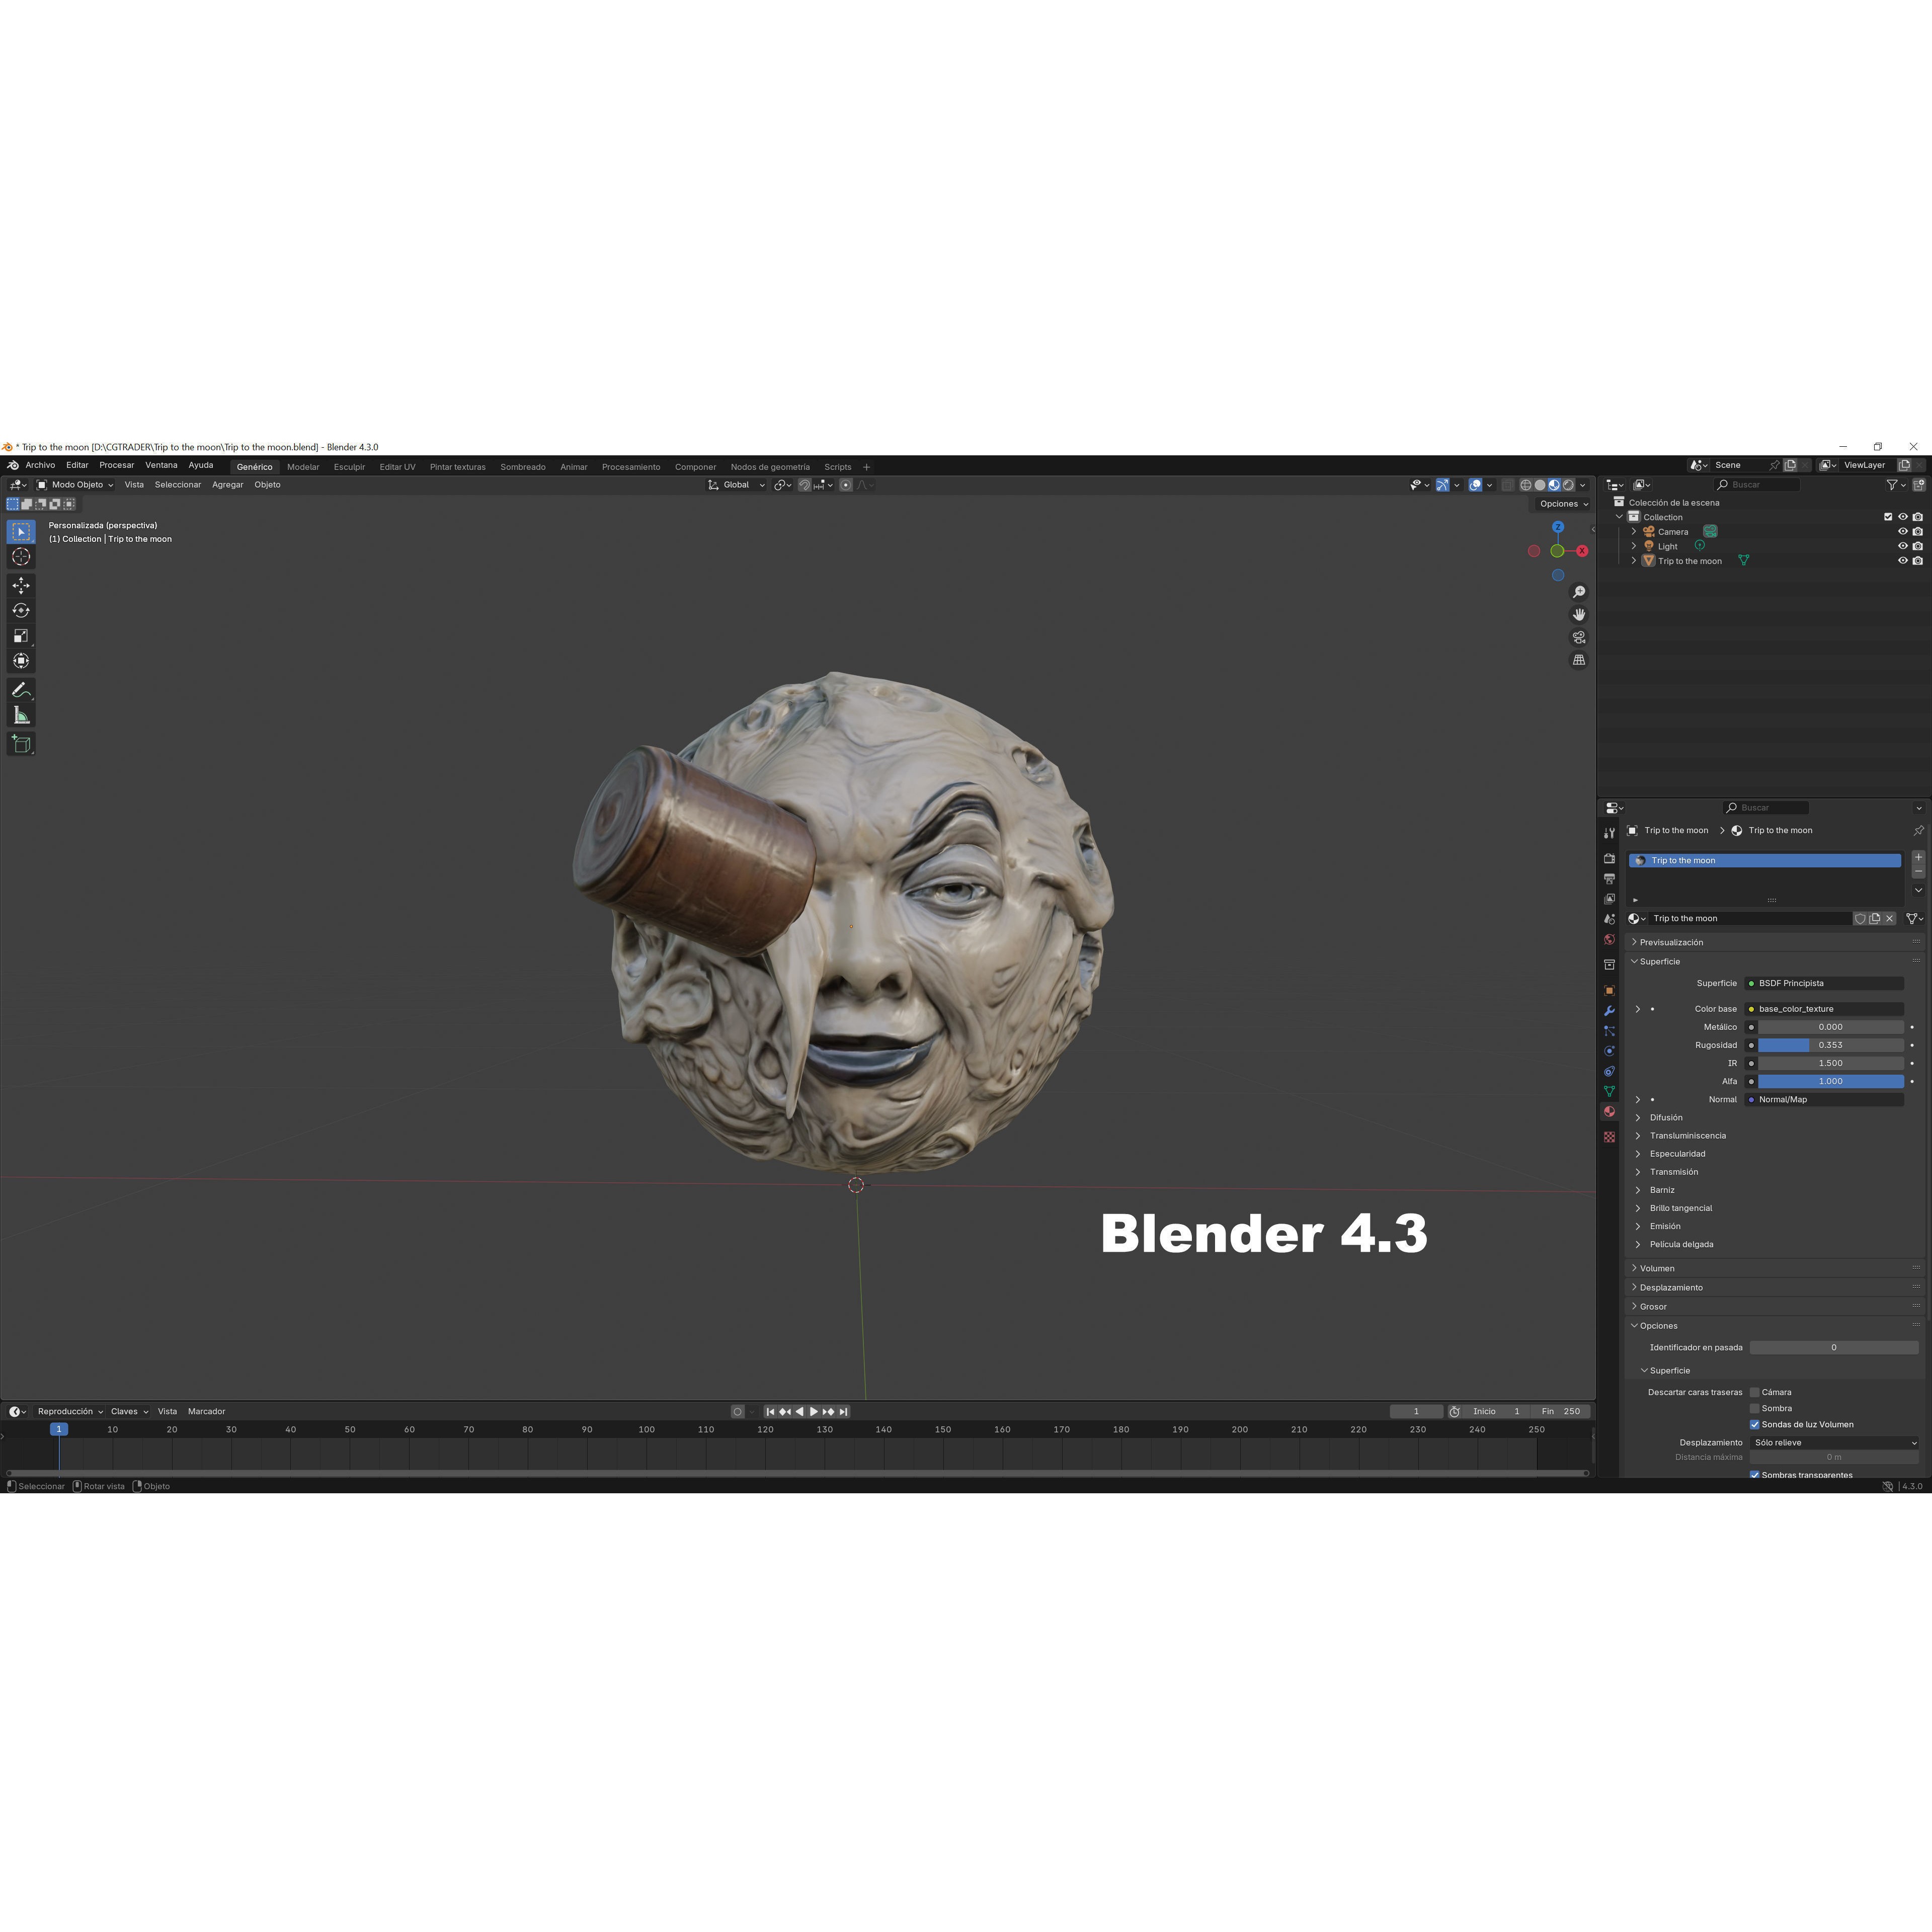Uncheck Collection exclude checkbox in outliner
The width and height of the screenshot is (1932, 1932).
pyautogui.click(x=1888, y=517)
